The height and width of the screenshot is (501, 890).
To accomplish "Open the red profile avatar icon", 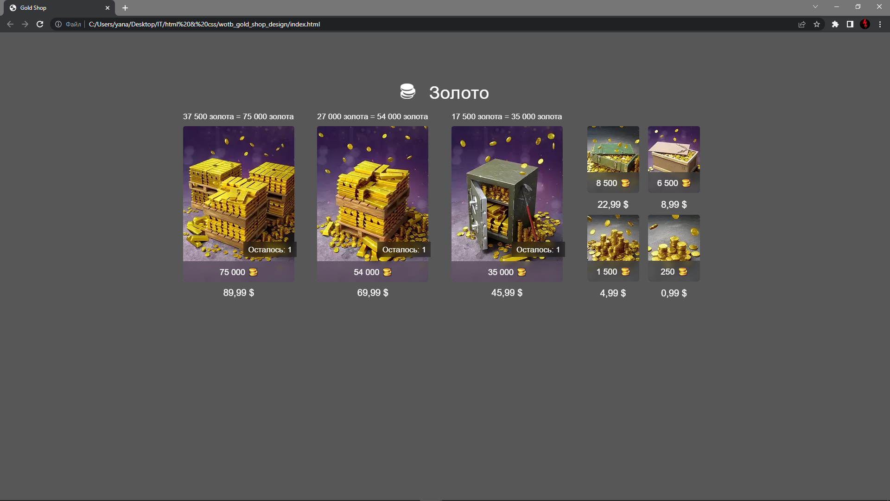I will 865,24.
